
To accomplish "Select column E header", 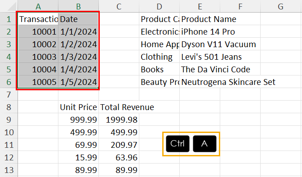I will coord(200,6).
